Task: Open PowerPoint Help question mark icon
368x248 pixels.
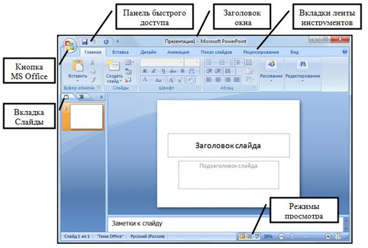Action: (x=345, y=52)
